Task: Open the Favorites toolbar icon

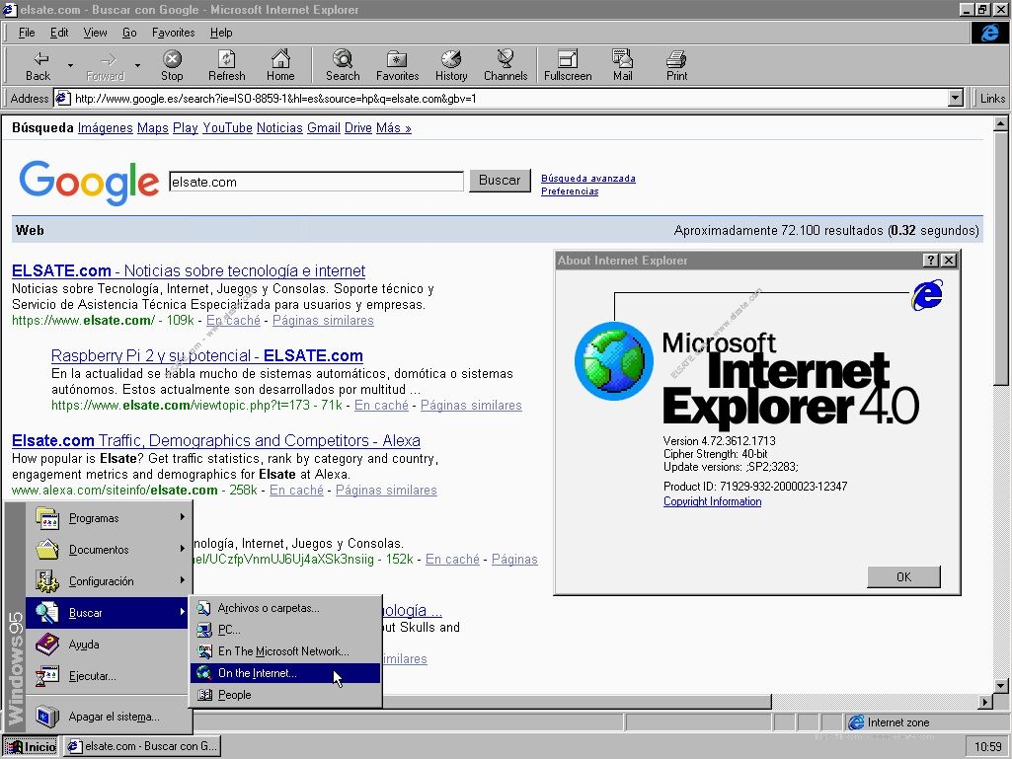Action: (x=397, y=65)
